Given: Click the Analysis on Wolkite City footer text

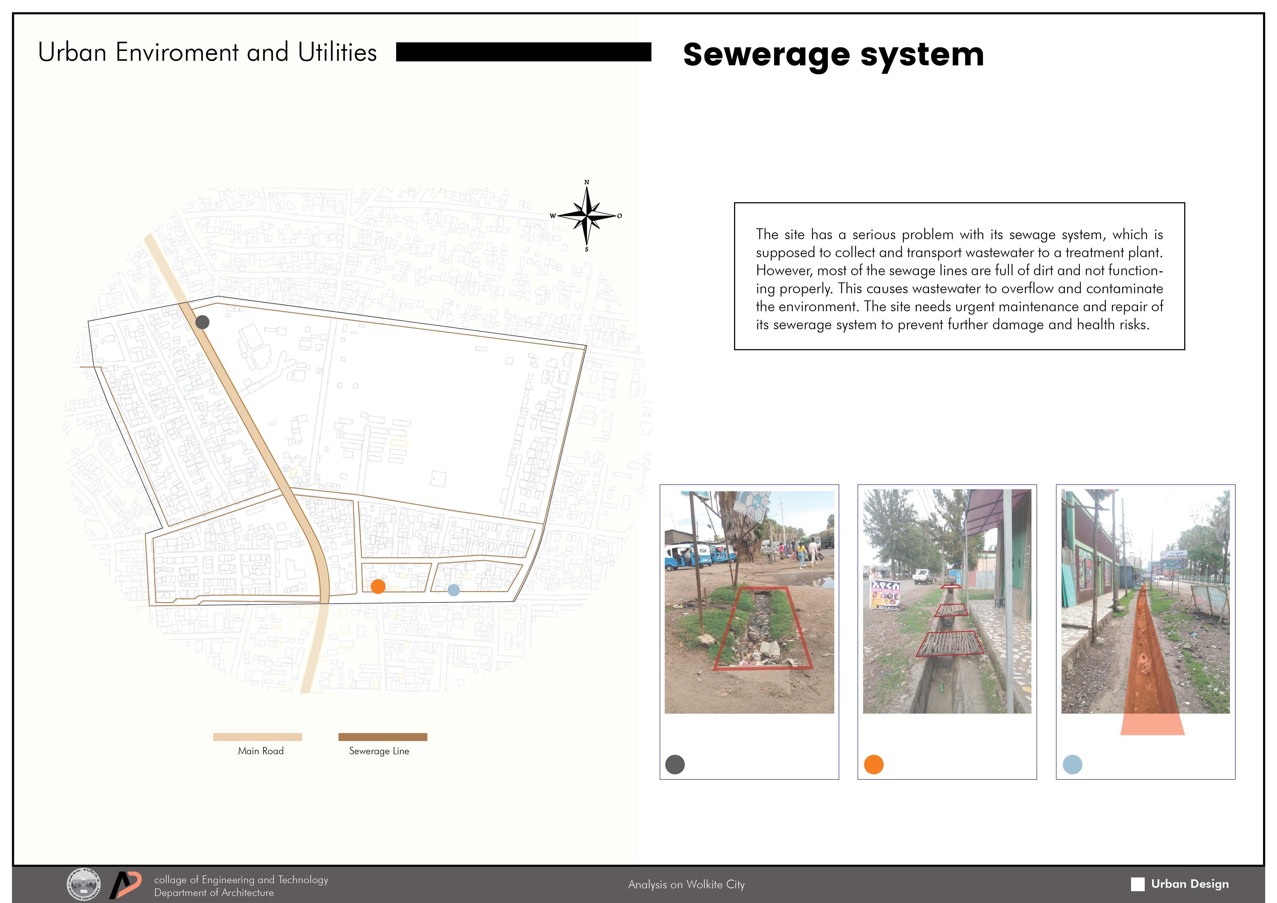Looking at the screenshot, I should [x=686, y=885].
